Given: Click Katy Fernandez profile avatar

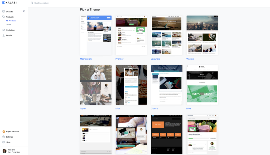Looking at the screenshot, I should click(x=5, y=151).
